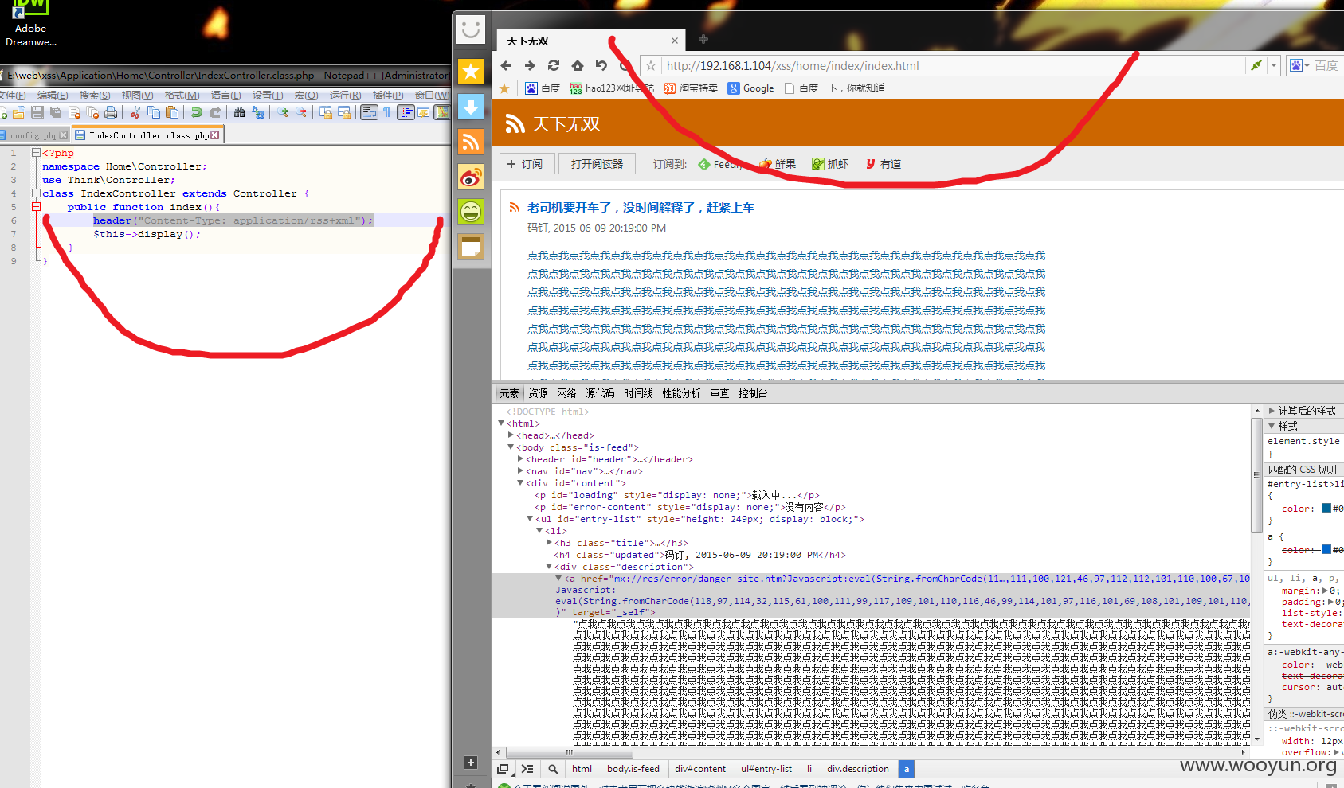1344x788 pixels.
Task: Switch to the config.php tab in Notepad++
Action: 34,135
